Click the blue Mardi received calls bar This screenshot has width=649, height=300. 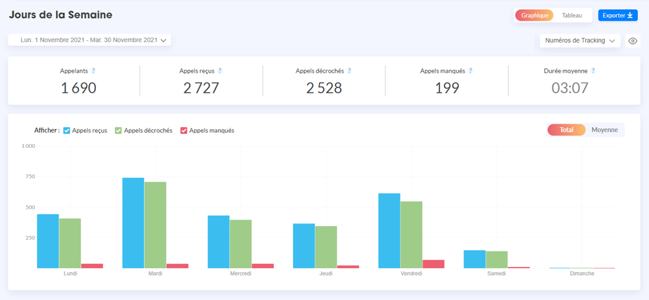133,222
